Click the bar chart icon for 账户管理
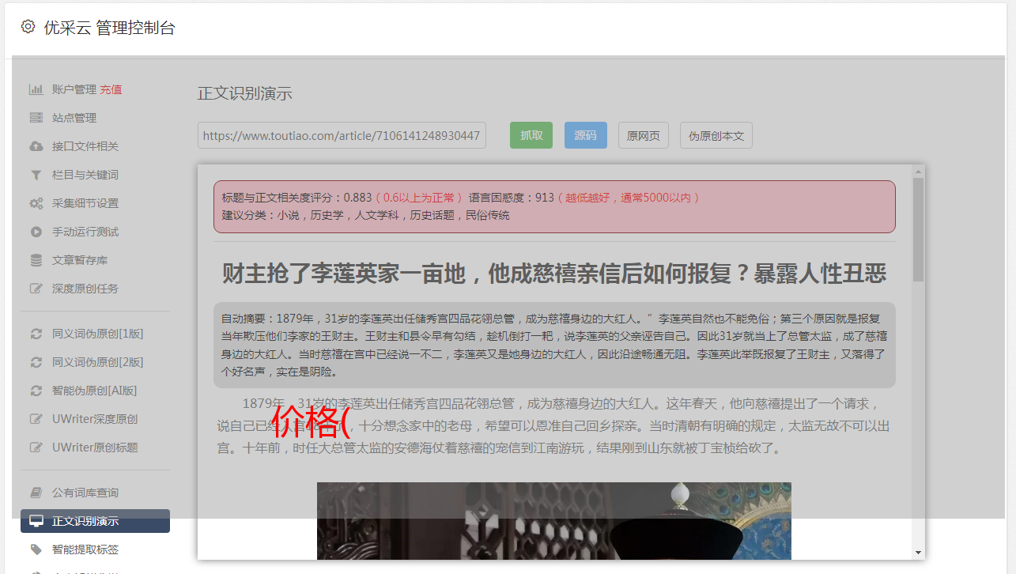This screenshot has width=1016, height=574. (36, 89)
